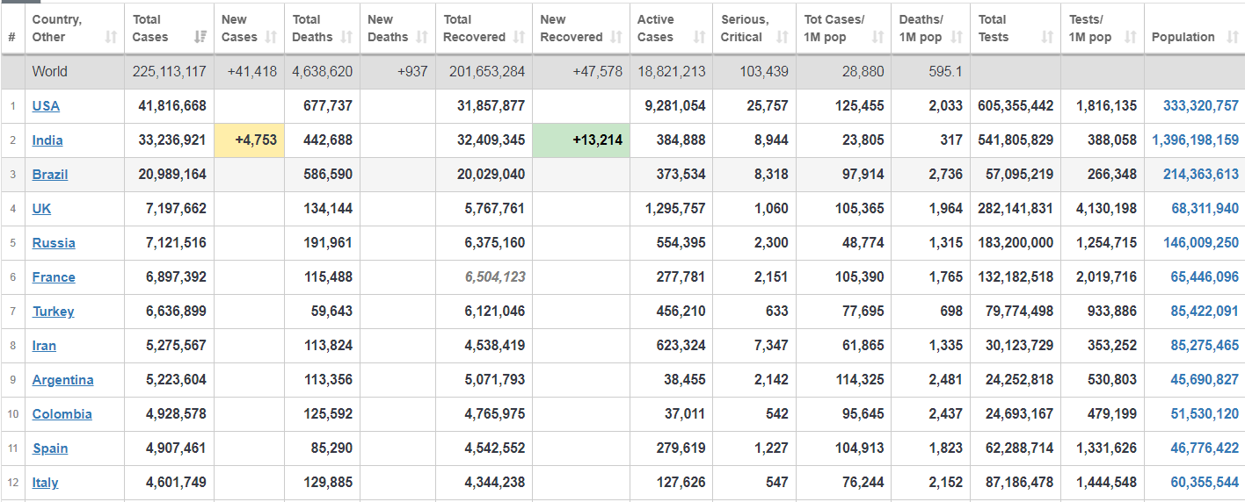Sort by Tot Cases/1M pop arrows
Viewport: 1245px width, 502px height.
[x=877, y=37]
